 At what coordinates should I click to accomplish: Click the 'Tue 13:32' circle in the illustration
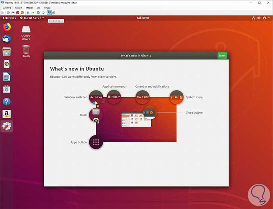(x=143, y=97)
